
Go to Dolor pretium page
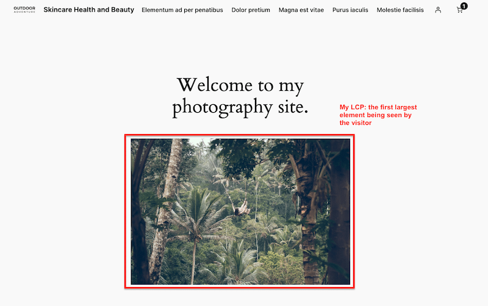coord(251,10)
